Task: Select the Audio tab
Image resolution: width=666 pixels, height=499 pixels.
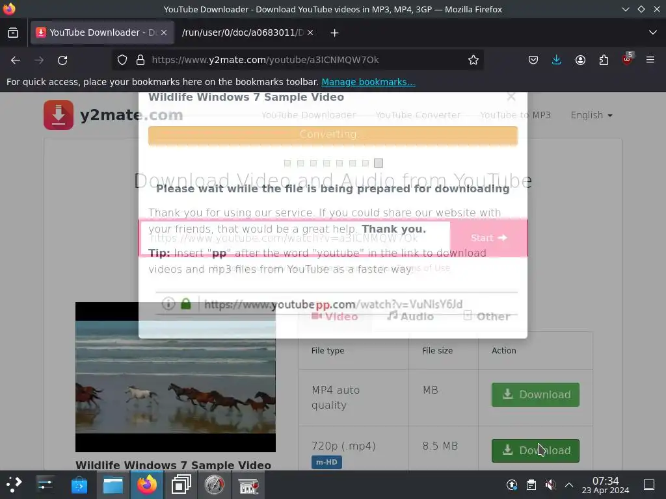Action: 410,316
